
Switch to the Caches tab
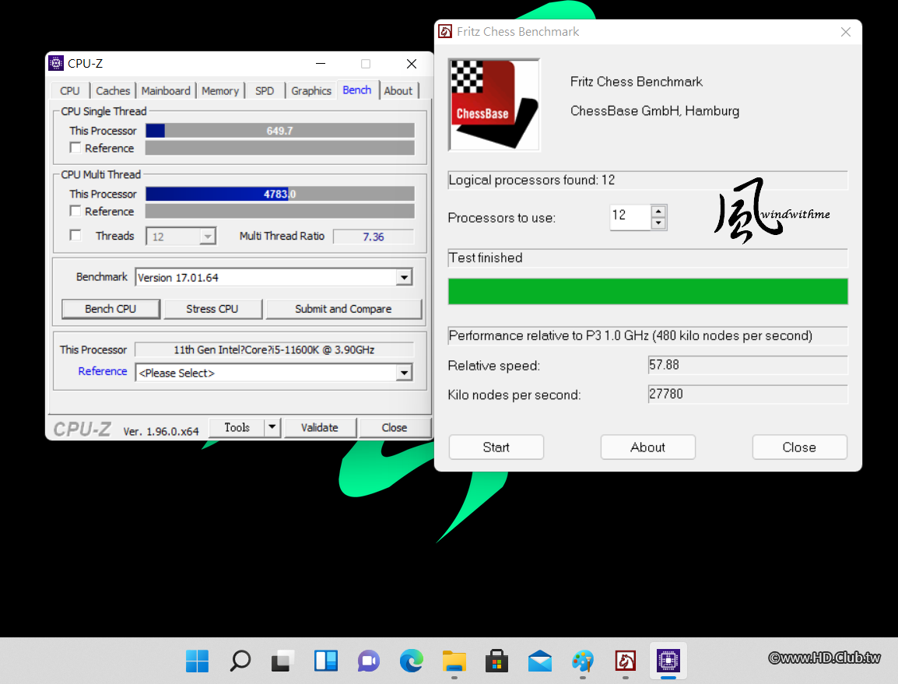click(x=113, y=90)
